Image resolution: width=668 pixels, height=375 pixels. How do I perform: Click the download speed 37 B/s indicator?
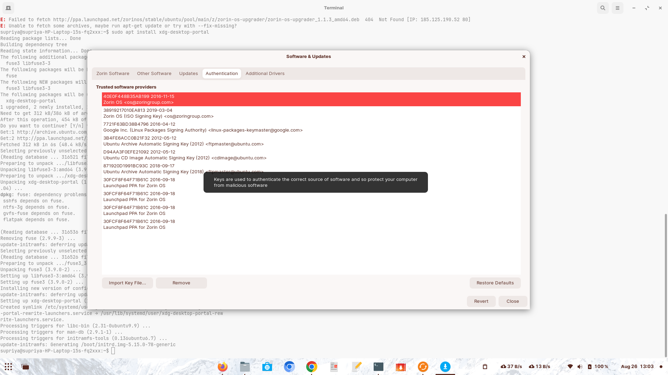click(511, 367)
